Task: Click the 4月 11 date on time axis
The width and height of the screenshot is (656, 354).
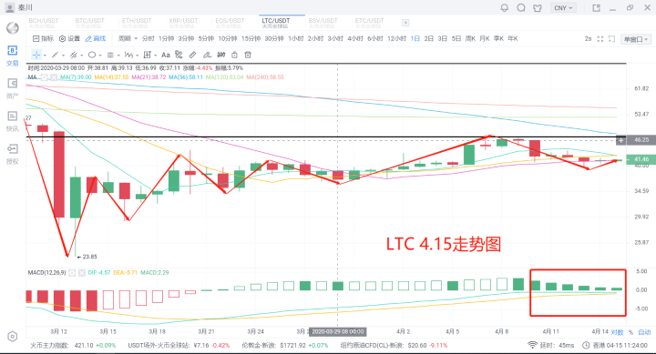Action: [x=550, y=331]
